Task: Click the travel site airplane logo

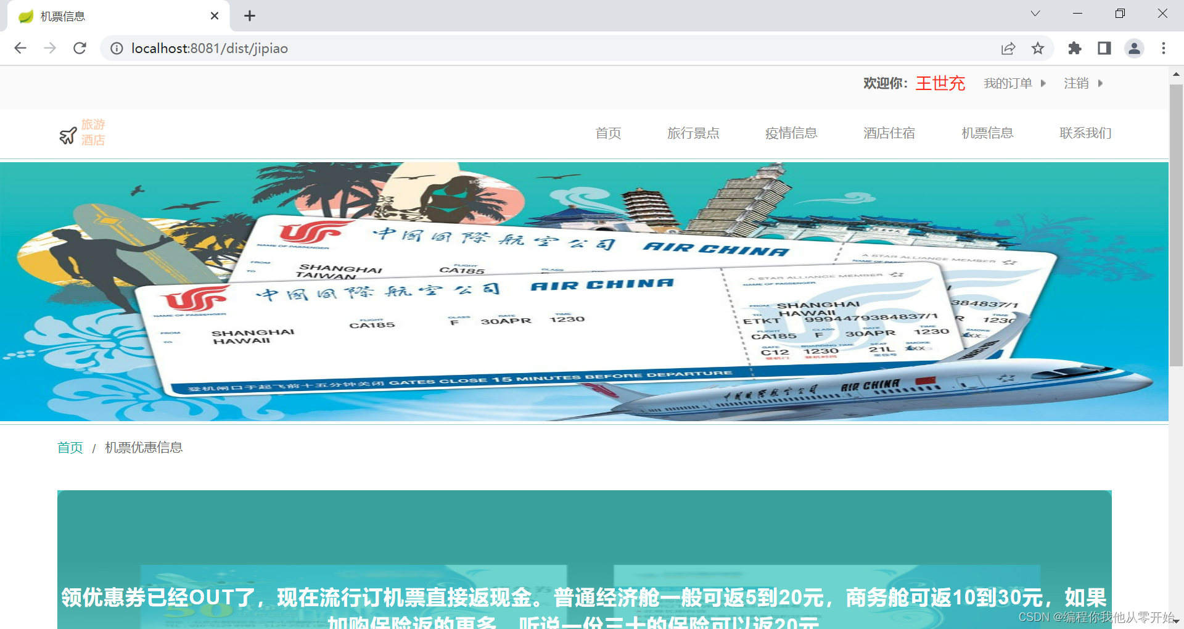Action: pyautogui.click(x=69, y=133)
